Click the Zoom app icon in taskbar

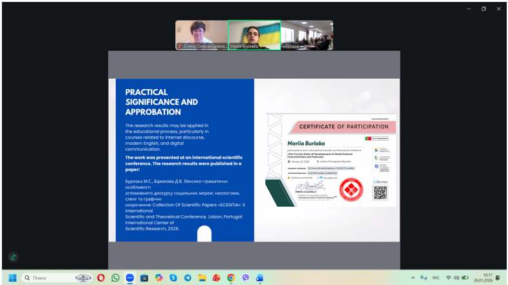(x=130, y=278)
